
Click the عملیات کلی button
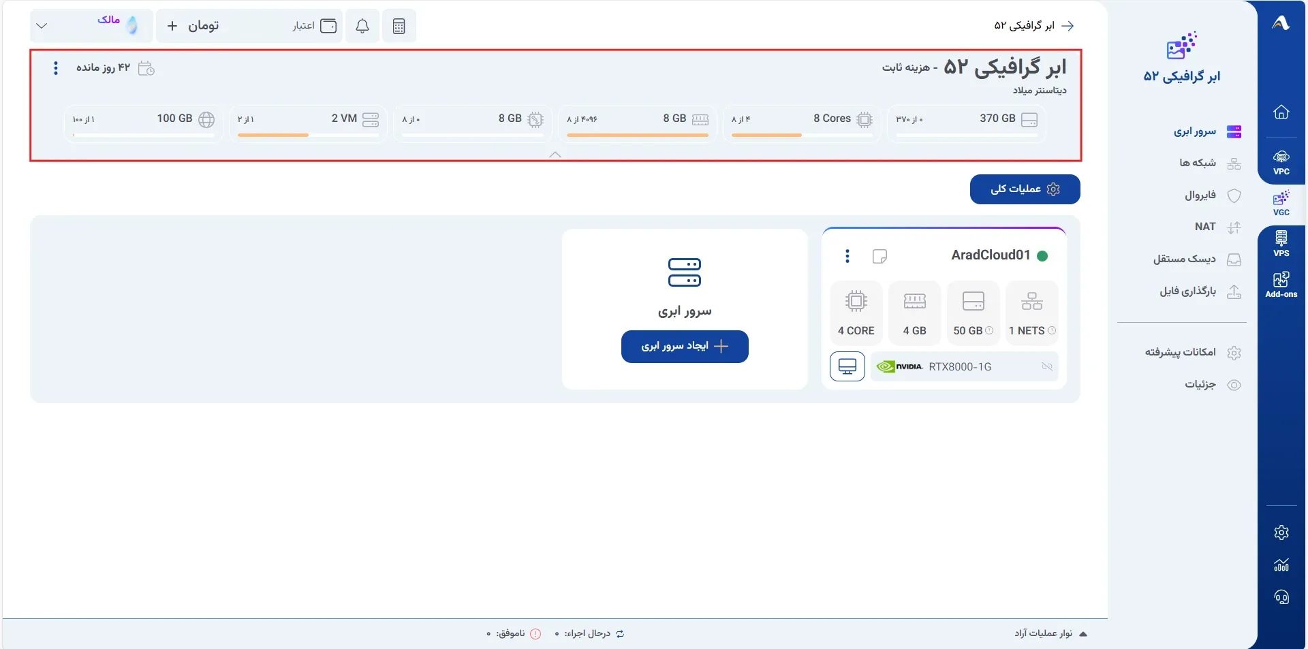(x=1025, y=189)
